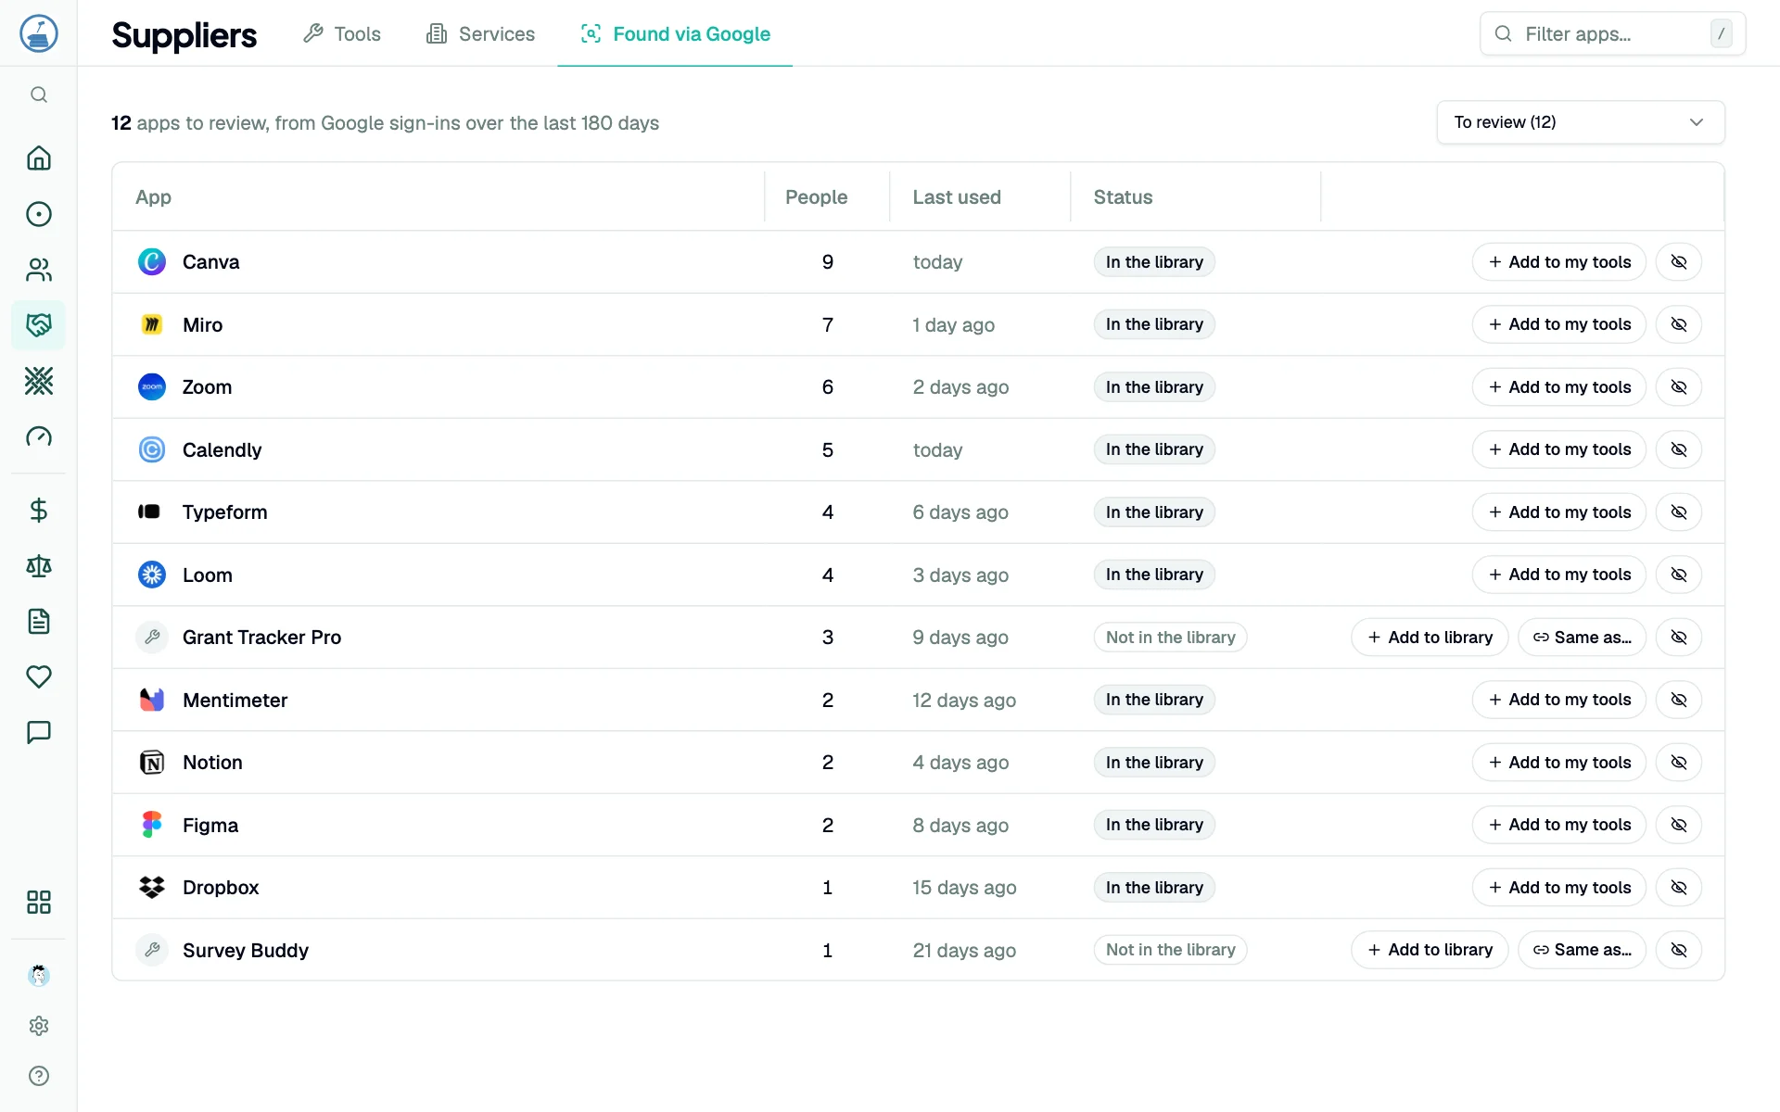Open the settings gear icon in the sidebar
The height and width of the screenshot is (1112, 1780).
[x=39, y=1026]
